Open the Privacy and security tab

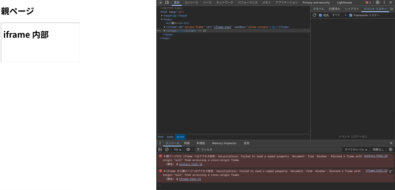coord(316,3)
